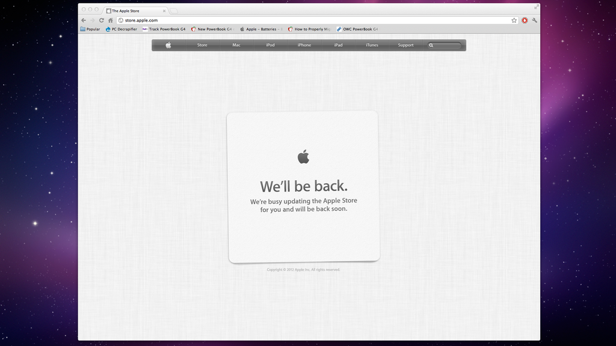Click the Apple logo in site nav
This screenshot has width=616, height=346.
pos(168,45)
